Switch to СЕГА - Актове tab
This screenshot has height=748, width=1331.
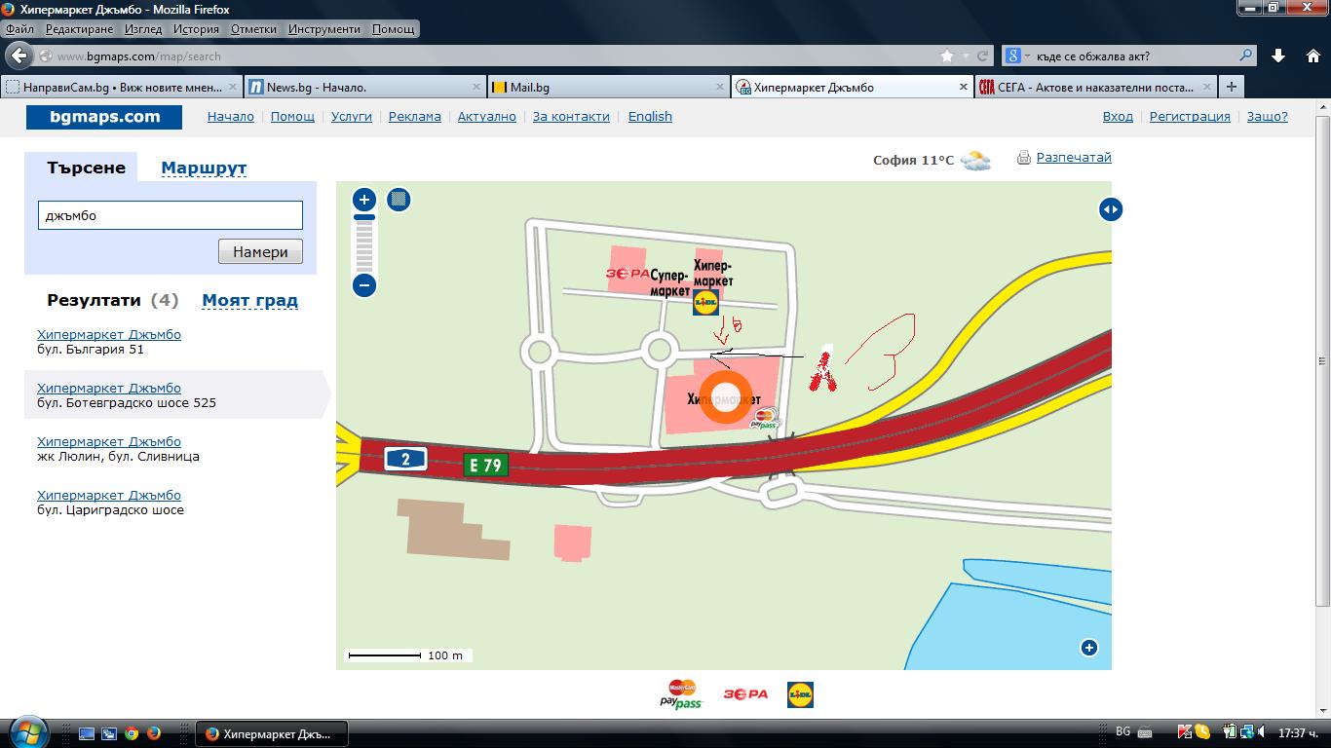click(x=1095, y=87)
